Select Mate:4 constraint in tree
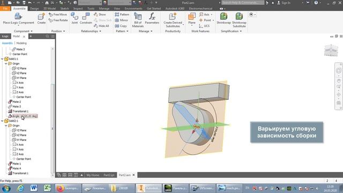The width and height of the screenshot is (343, 193). tap(14, 168)
